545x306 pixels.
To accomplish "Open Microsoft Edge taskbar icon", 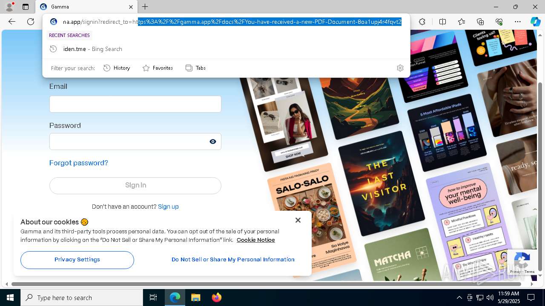I will click(x=175, y=297).
